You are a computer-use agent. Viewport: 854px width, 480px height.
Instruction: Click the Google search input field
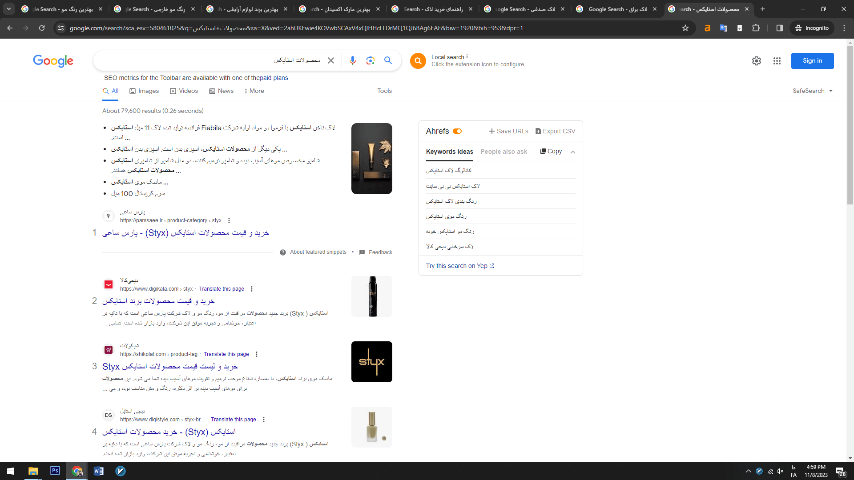(213, 60)
